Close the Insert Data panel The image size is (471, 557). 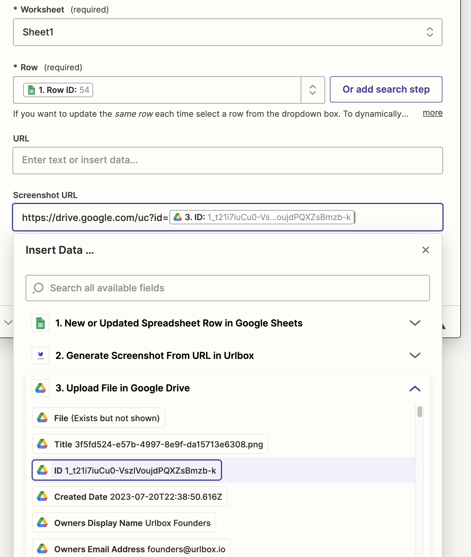[x=425, y=250]
